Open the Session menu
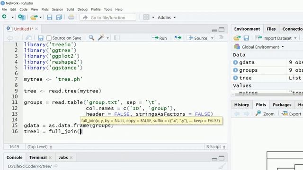The height and width of the screenshot is (170, 303). coord(57,9)
